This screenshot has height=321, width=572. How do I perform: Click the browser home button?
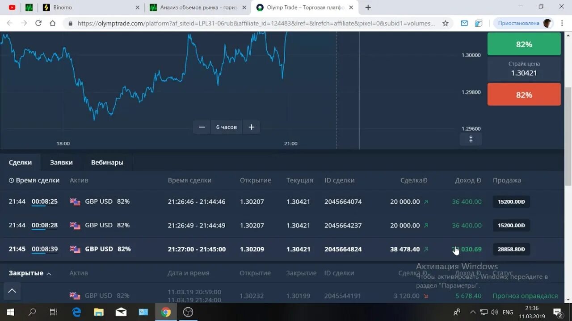53,23
